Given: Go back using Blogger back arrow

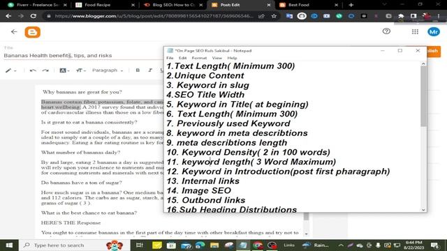Looking at the screenshot, I should coord(14,32).
